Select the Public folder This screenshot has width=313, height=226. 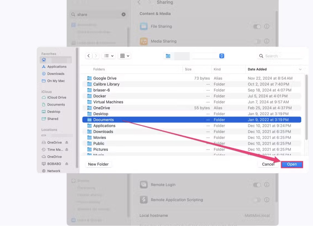192,143
